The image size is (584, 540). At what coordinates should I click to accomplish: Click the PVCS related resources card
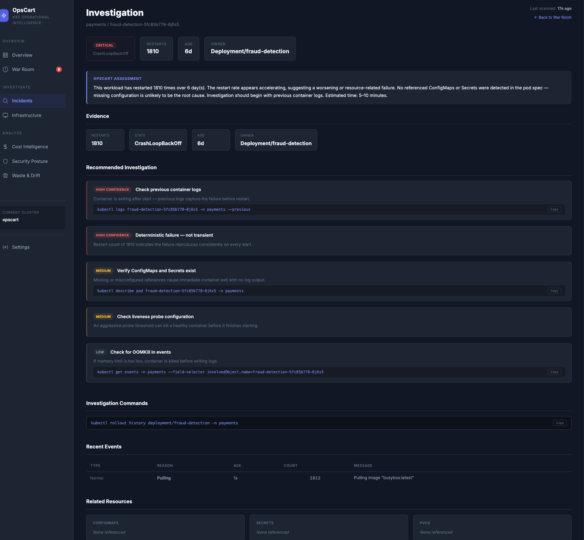coord(492,528)
